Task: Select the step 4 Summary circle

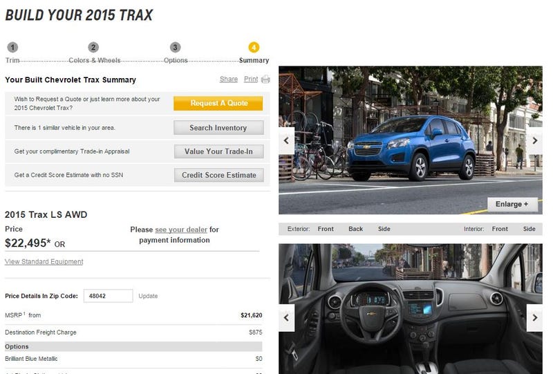Action: 254,47
